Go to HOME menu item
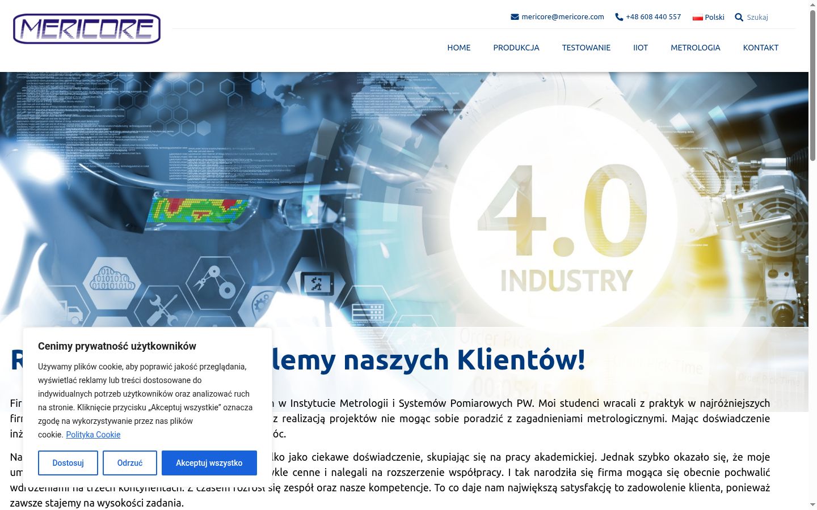817x510 pixels. (x=459, y=48)
